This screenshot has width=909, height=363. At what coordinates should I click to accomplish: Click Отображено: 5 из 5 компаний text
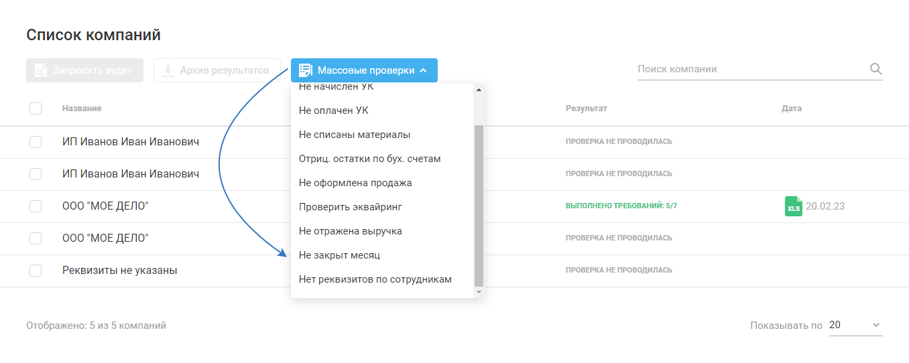click(x=96, y=325)
